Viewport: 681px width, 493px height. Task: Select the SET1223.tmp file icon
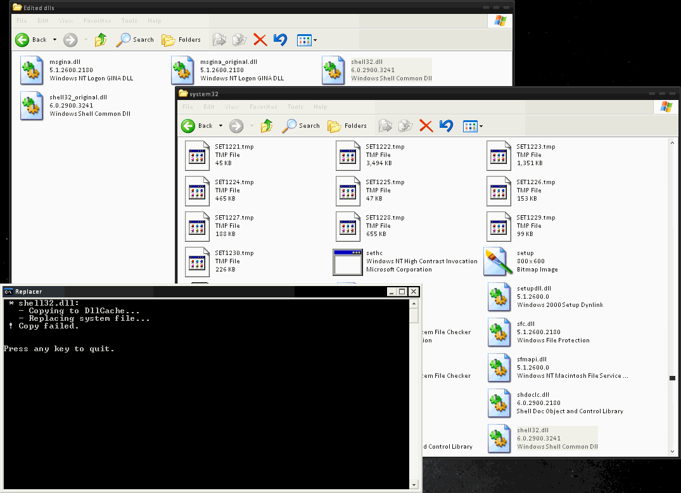pos(499,155)
